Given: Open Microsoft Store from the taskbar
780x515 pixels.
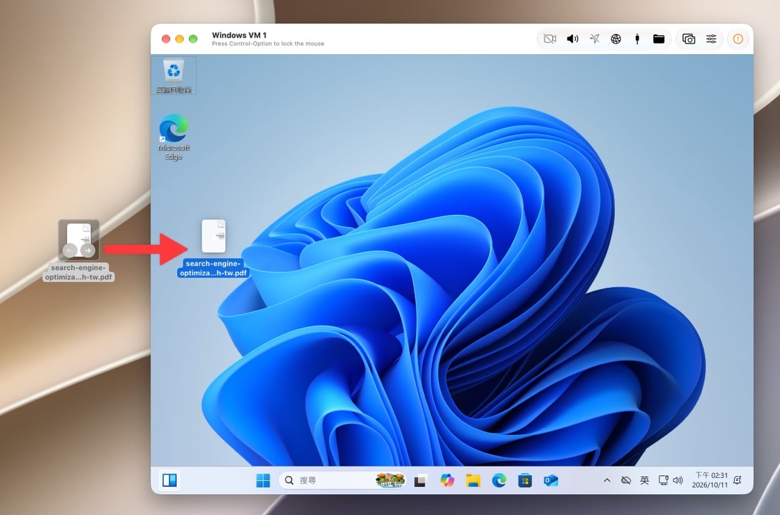Looking at the screenshot, I should 525,481.
